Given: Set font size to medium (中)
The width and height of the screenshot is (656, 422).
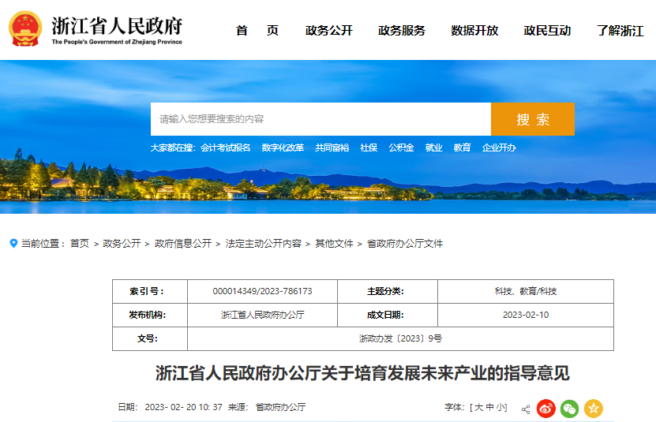Looking at the screenshot, I should click(x=490, y=408).
